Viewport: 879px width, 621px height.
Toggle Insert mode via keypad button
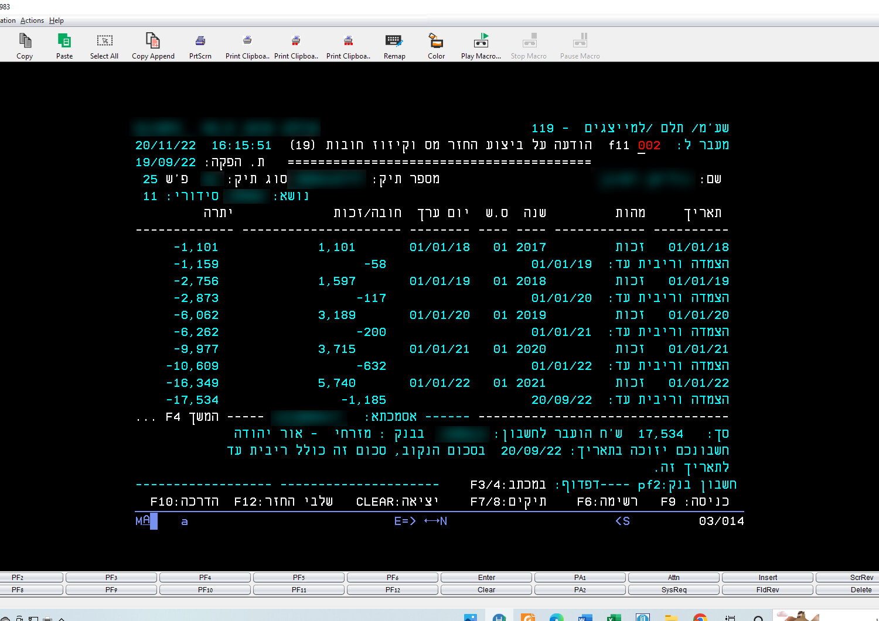(768, 578)
